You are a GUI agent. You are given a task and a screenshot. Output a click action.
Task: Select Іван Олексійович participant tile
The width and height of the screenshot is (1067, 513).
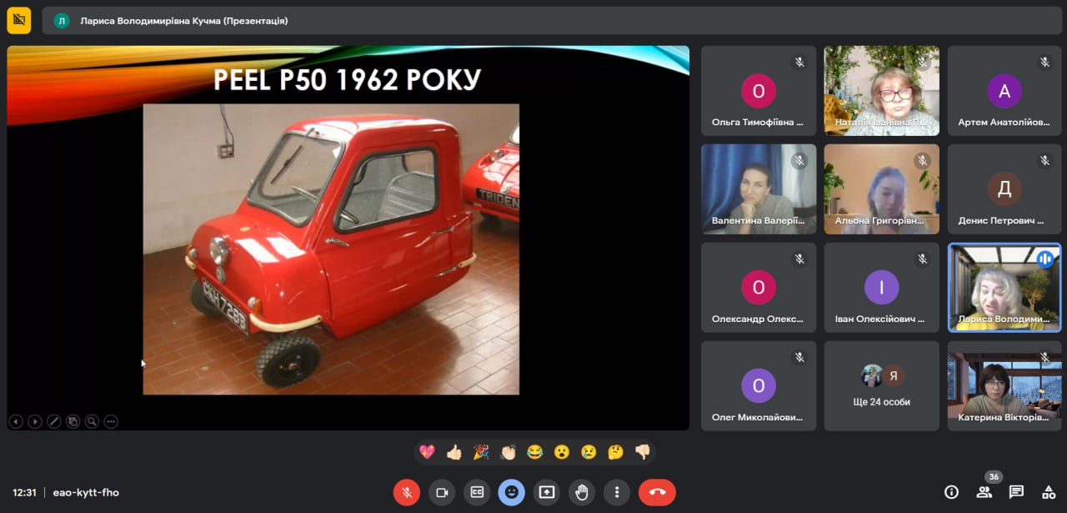coord(882,288)
